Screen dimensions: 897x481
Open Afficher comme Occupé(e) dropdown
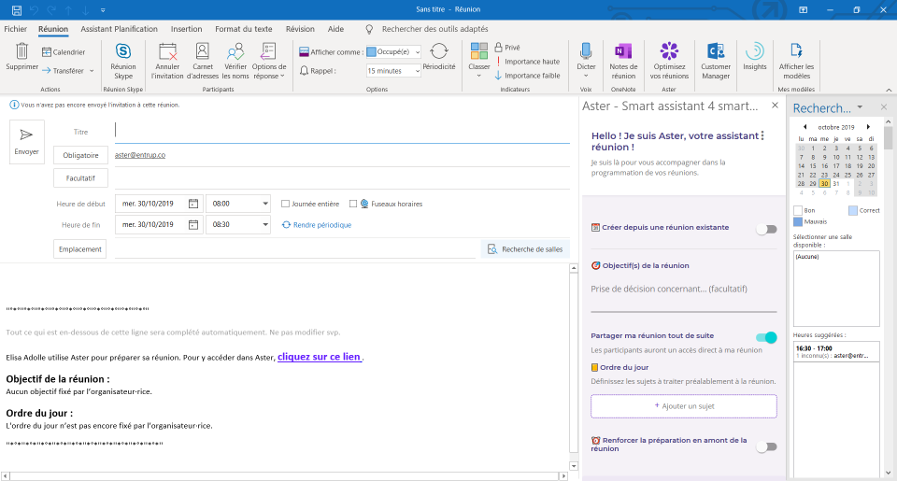(418, 52)
